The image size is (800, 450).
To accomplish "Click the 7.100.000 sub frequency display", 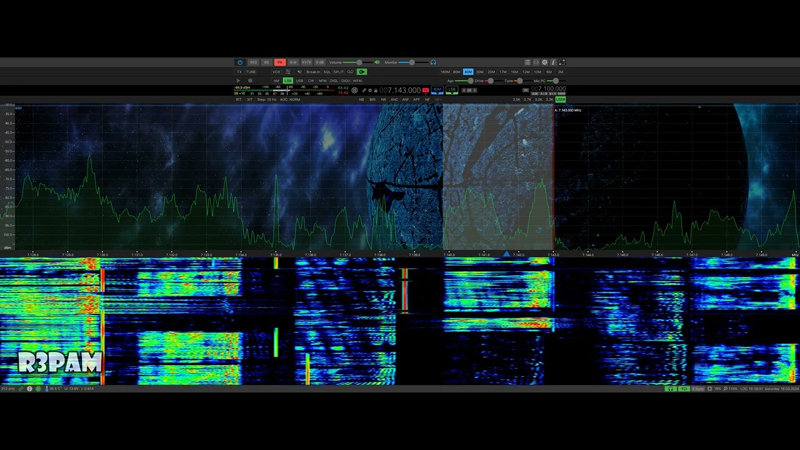I will click(548, 89).
